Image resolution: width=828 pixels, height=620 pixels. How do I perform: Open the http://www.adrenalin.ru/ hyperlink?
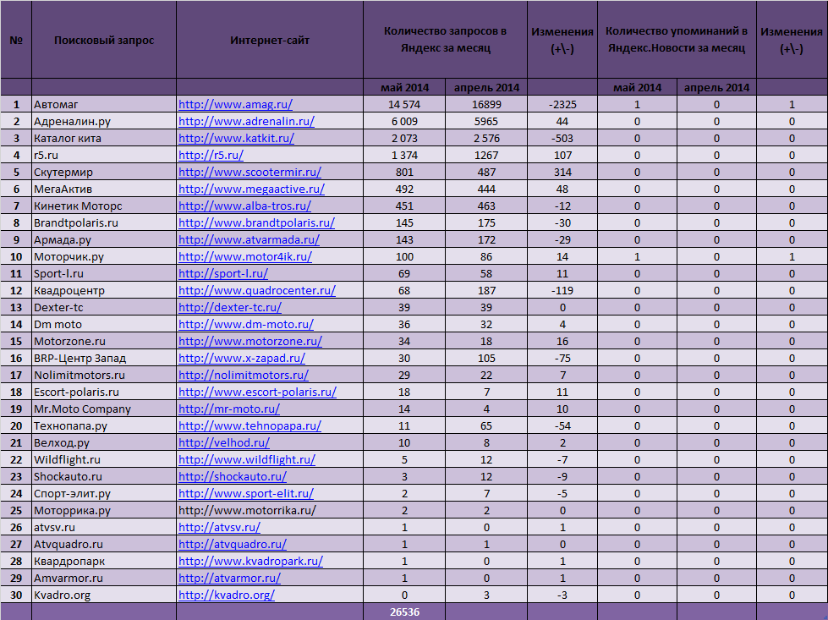coord(246,122)
